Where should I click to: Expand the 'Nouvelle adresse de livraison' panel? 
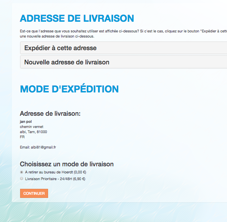pyautogui.click(x=123, y=62)
